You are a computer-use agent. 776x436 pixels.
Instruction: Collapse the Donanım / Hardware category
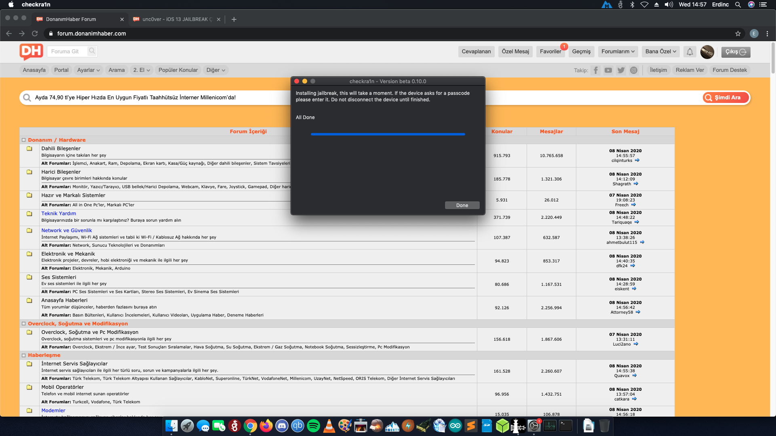24,140
